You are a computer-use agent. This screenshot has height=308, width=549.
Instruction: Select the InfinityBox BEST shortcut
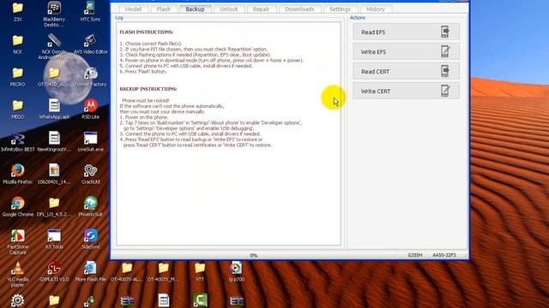tap(17, 142)
